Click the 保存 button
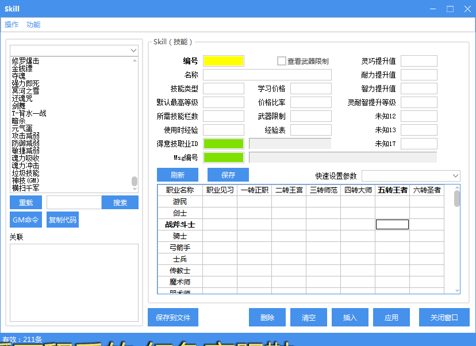The image size is (476, 346). 228,175
